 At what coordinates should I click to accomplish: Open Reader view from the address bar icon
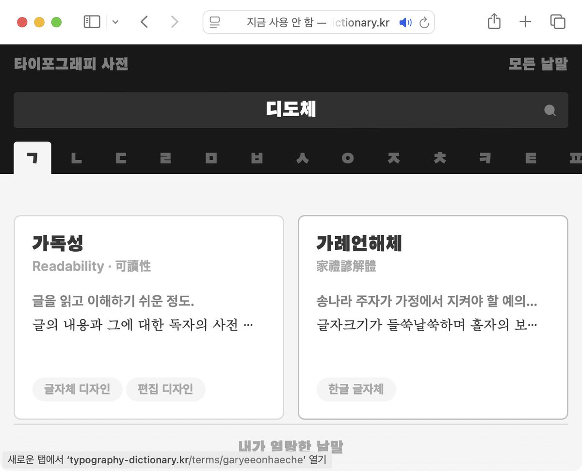214,22
